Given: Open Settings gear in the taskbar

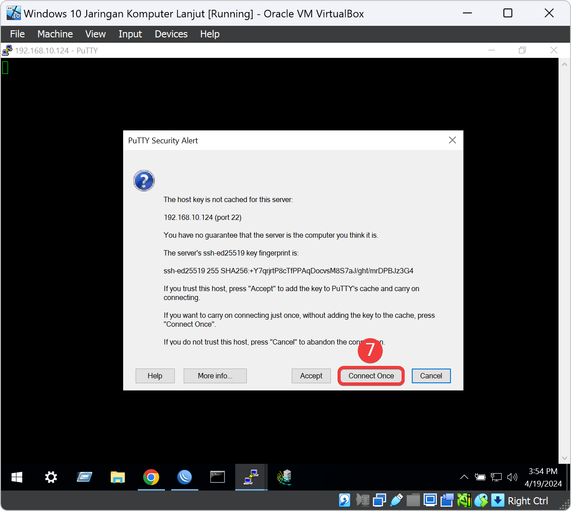Looking at the screenshot, I should pos(51,478).
